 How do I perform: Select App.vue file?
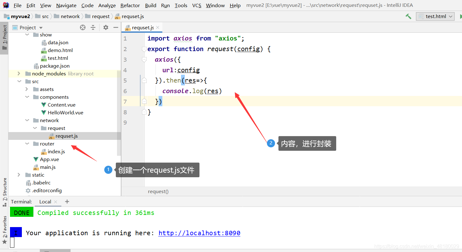coord(49,159)
